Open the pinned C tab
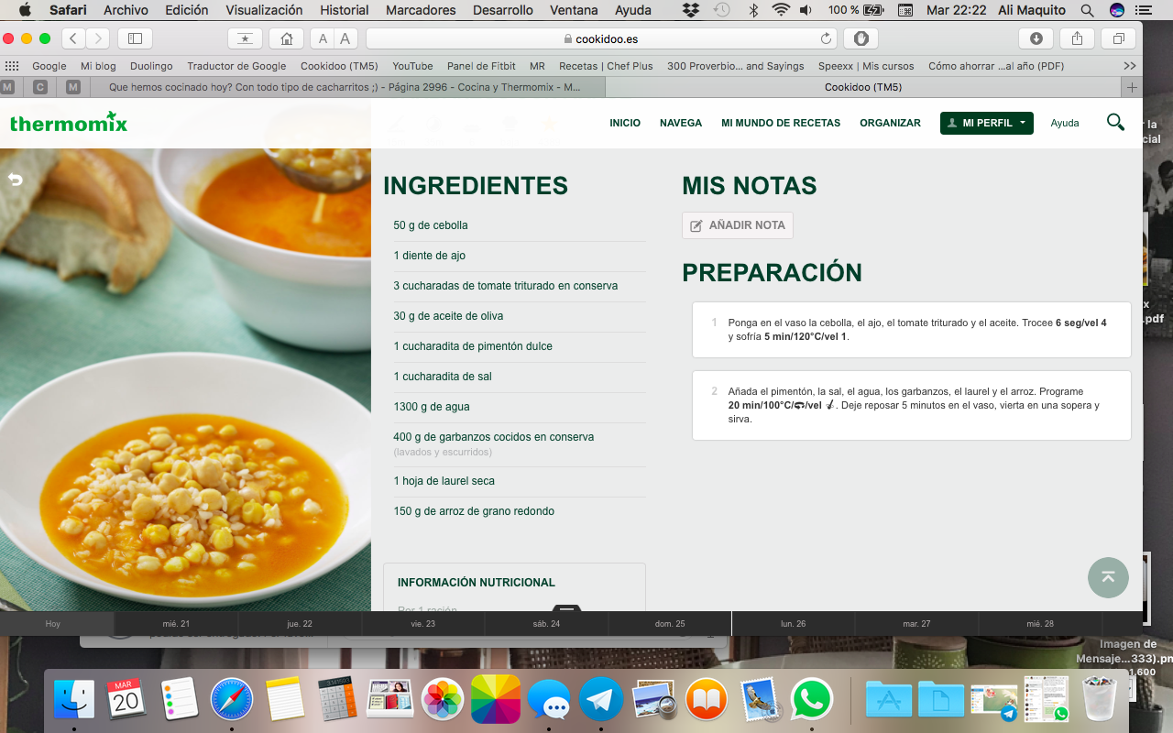1173x733 pixels. coord(39,87)
